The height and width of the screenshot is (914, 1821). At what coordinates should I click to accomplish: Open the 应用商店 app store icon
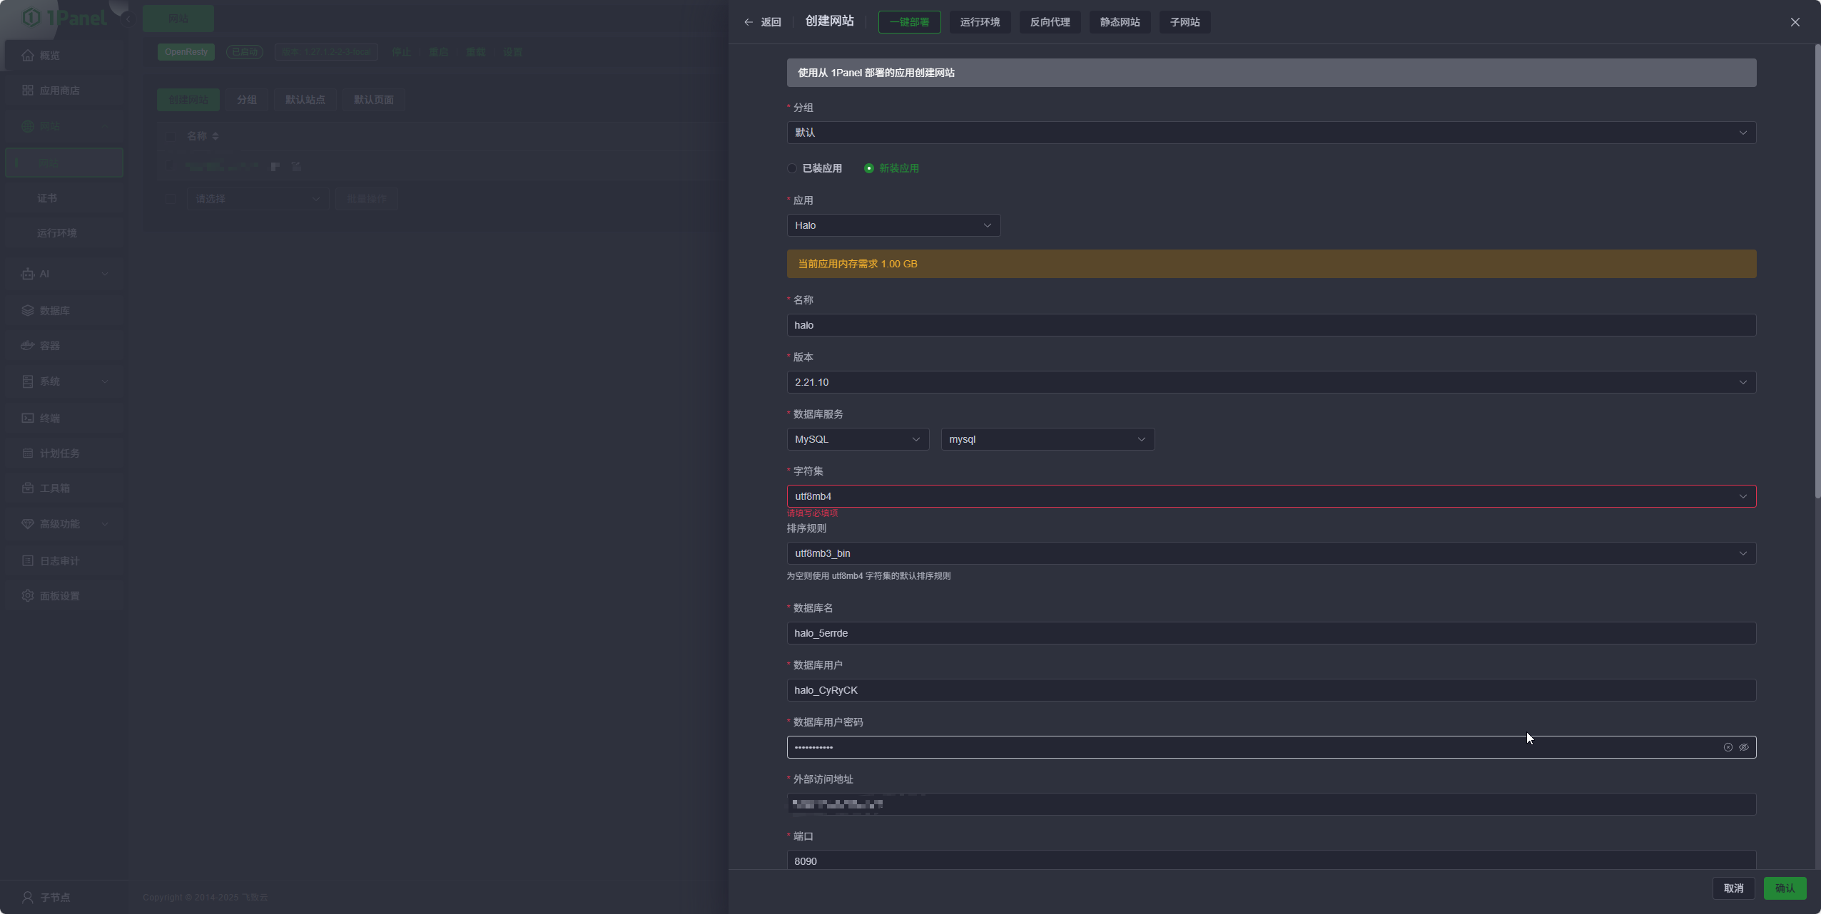pos(28,91)
